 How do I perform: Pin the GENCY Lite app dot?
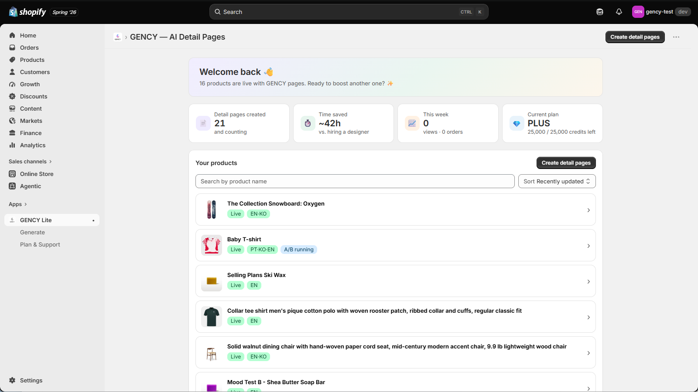click(93, 220)
